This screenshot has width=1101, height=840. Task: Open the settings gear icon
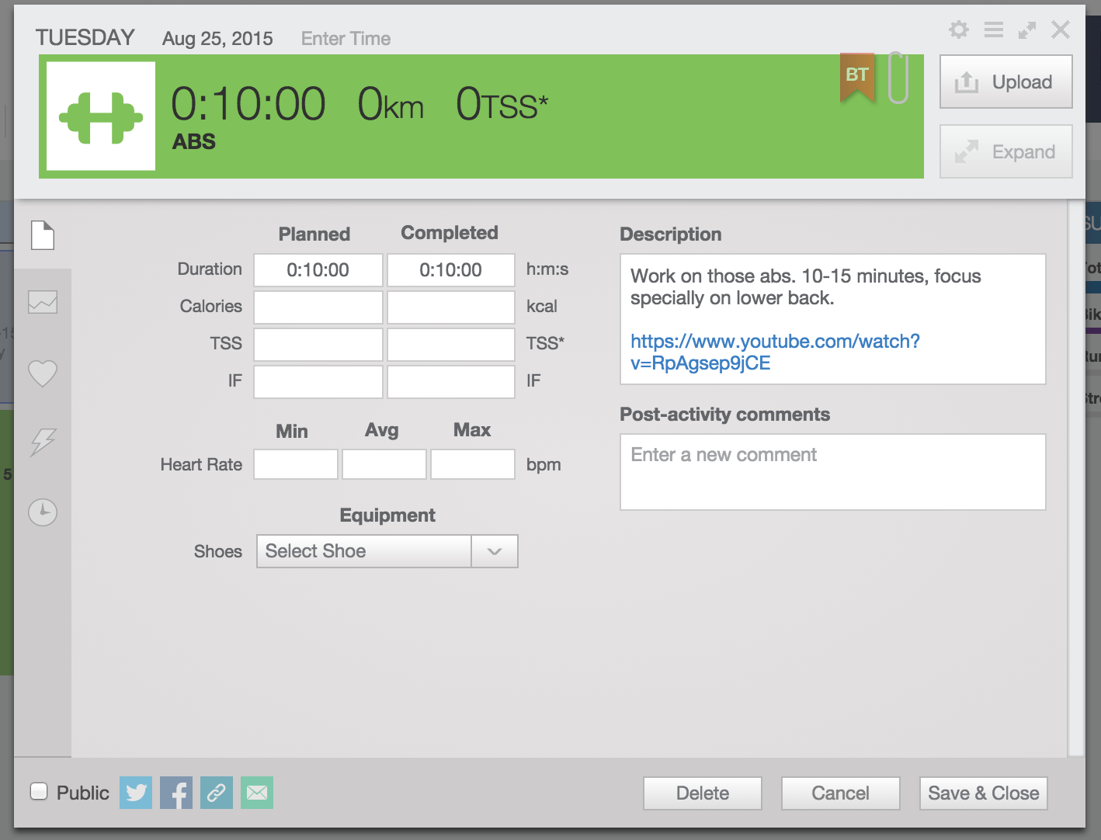click(959, 30)
